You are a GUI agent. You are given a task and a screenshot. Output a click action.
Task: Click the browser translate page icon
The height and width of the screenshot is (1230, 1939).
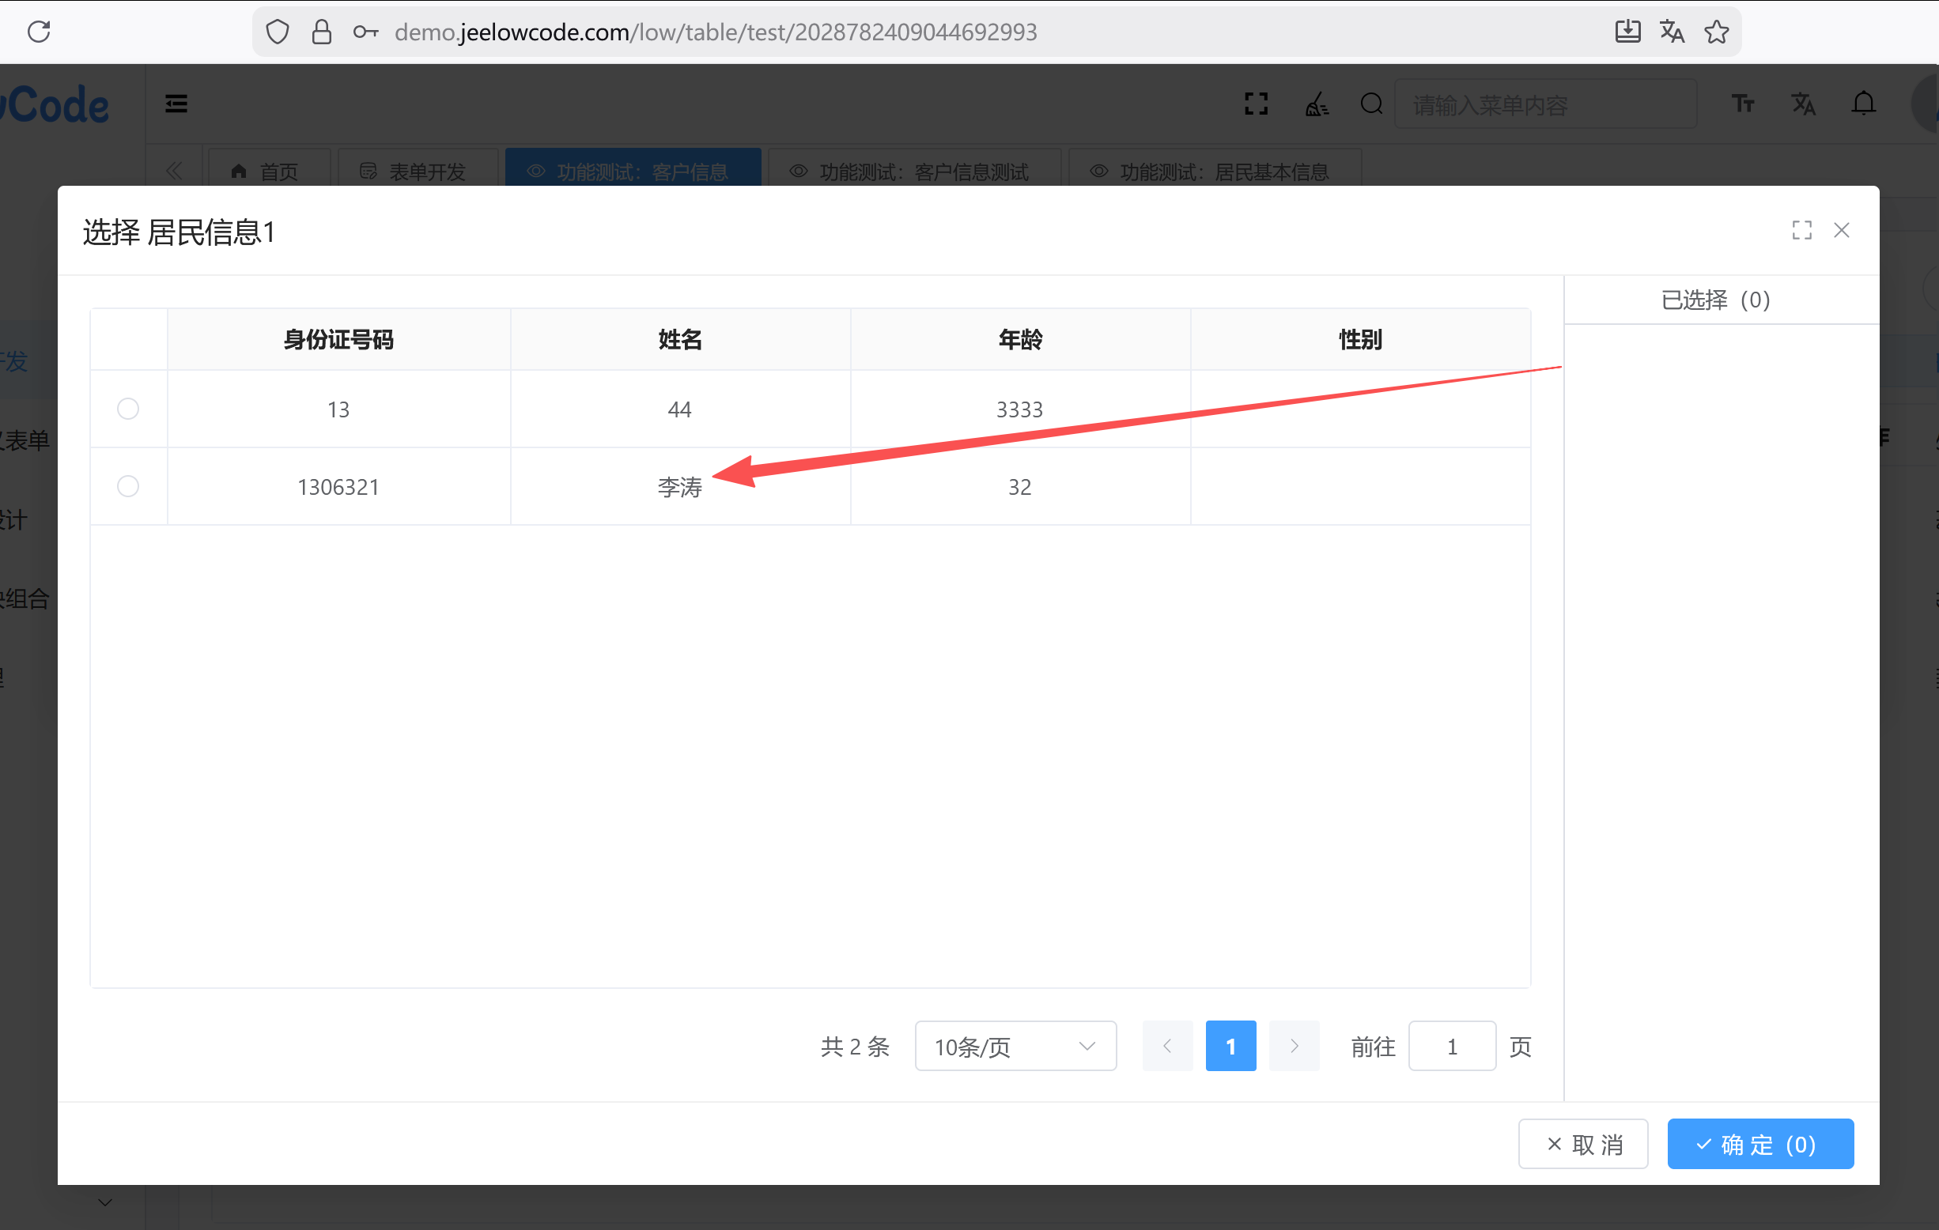(x=1672, y=32)
